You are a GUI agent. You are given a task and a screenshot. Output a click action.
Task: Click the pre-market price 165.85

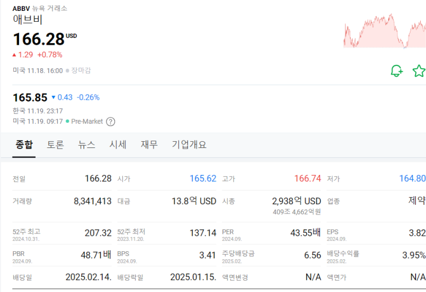pyautogui.click(x=30, y=98)
